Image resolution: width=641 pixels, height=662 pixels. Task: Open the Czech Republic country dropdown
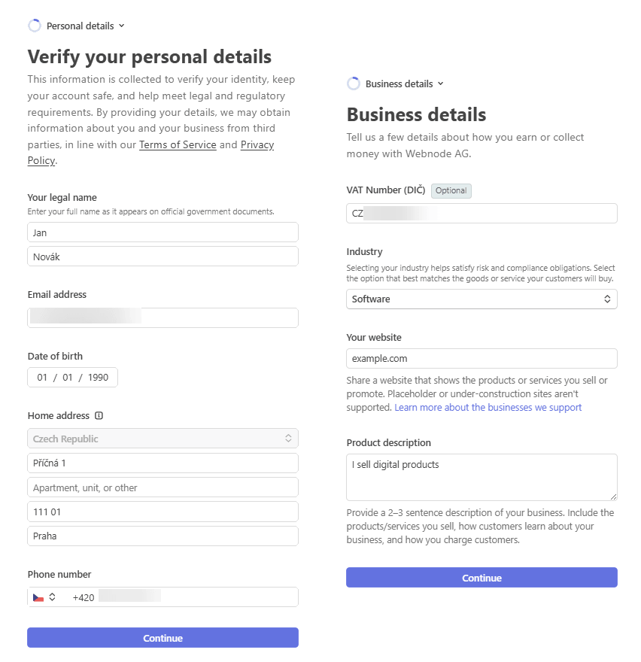click(x=163, y=439)
